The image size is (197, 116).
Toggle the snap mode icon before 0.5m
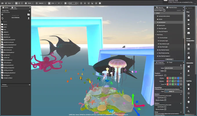49,3
